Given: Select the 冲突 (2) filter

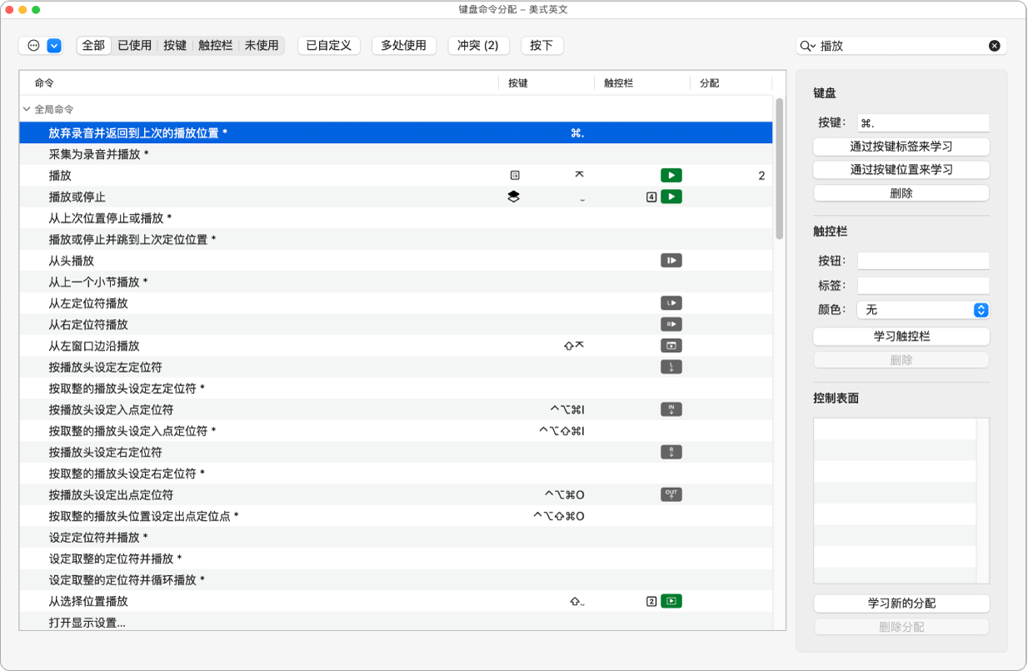Looking at the screenshot, I should click(x=478, y=46).
